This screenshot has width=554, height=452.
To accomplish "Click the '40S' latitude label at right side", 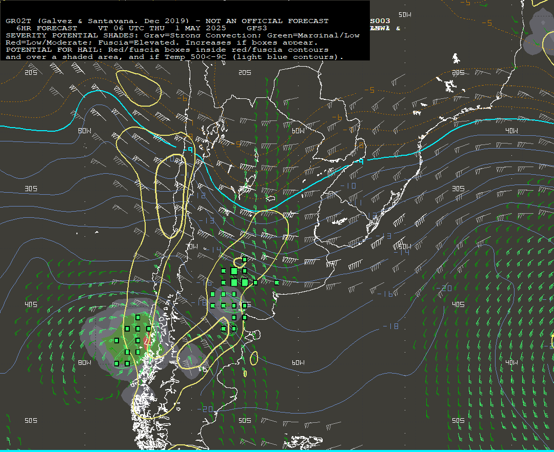I will pos(458,304).
